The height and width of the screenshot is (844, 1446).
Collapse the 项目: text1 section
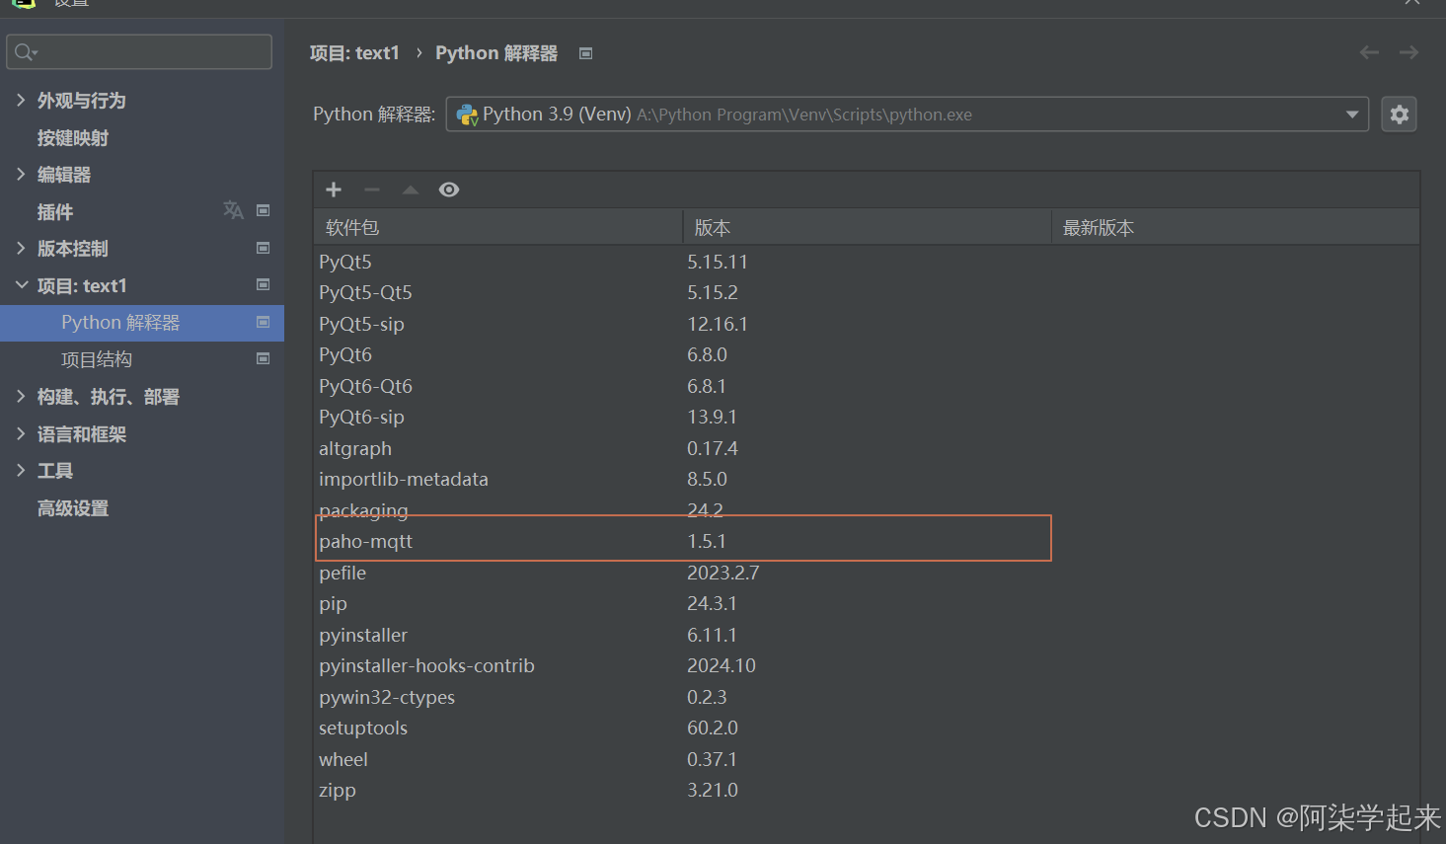click(22, 285)
